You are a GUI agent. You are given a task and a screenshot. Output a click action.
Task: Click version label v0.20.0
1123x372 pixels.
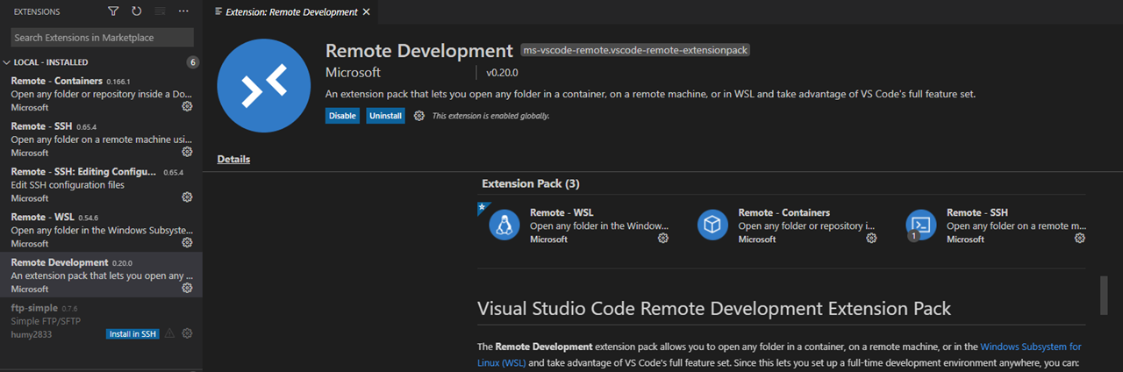click(502, 72)
